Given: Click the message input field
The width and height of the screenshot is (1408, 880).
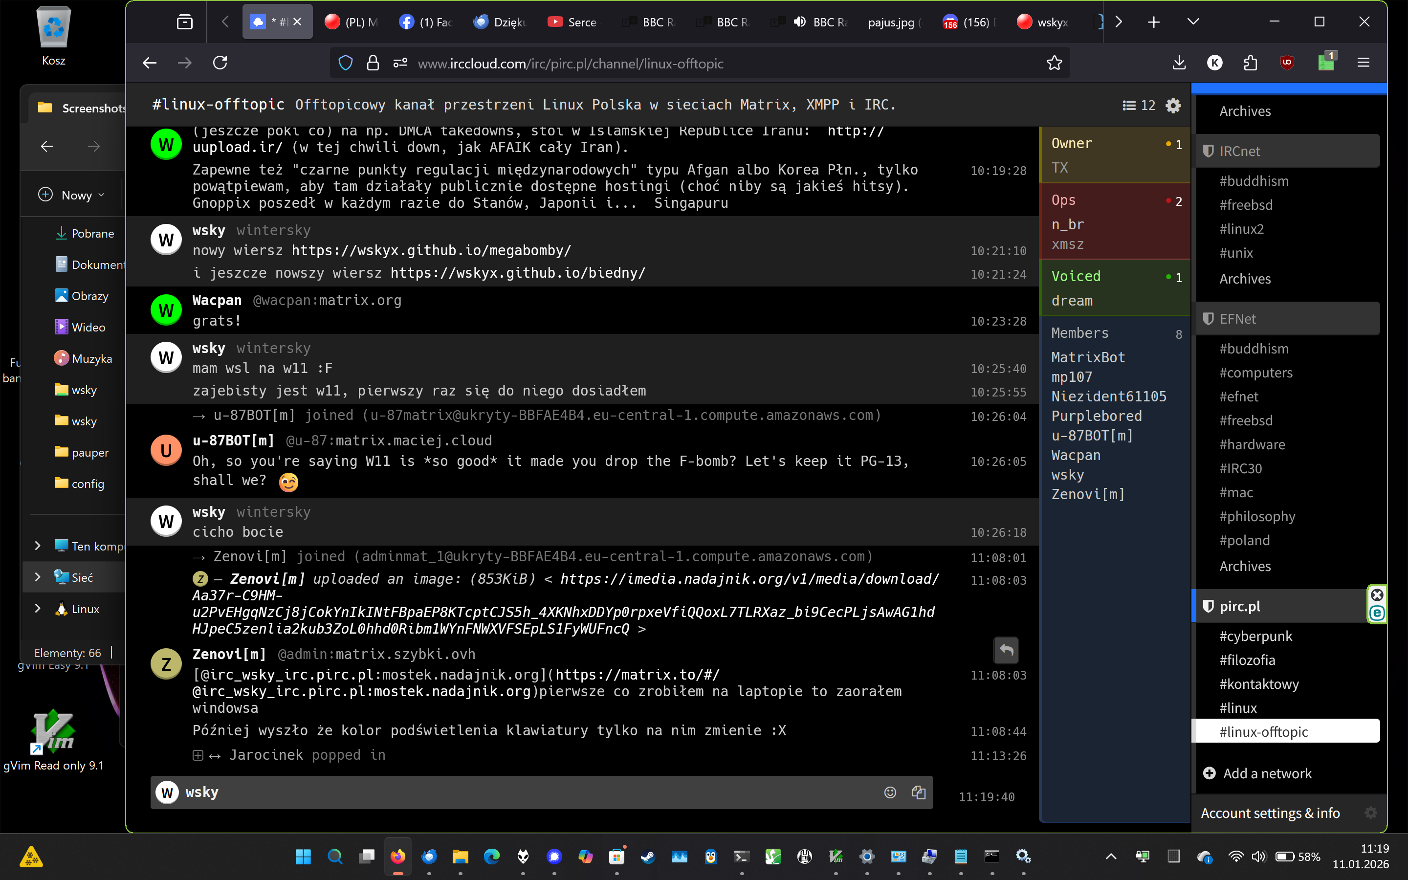Looking at the screenshot, I should pos(524,792).
